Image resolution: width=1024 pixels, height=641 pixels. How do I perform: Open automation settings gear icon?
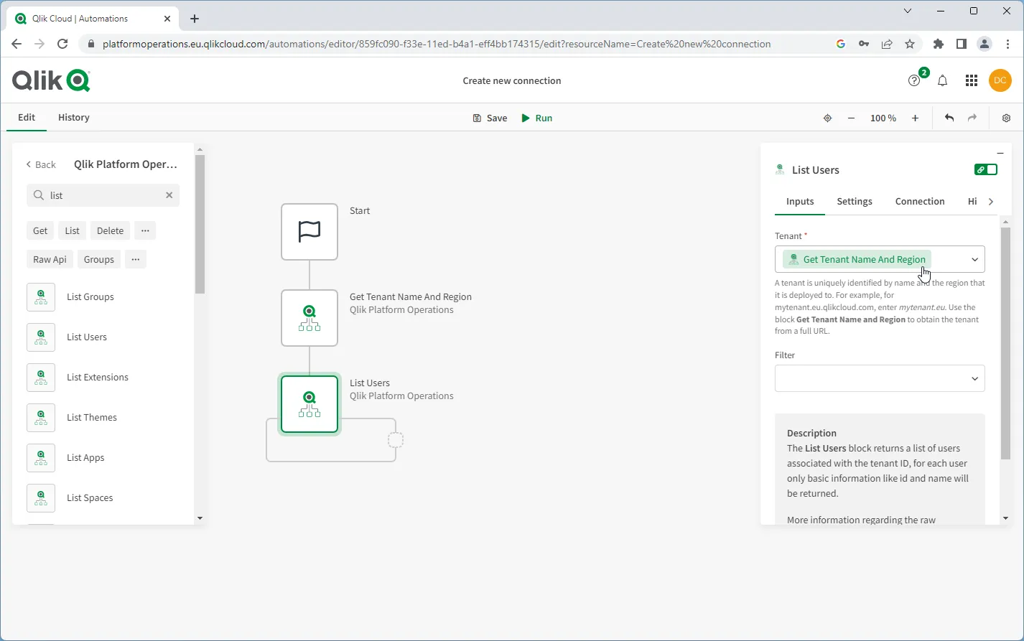click(1006, 118)
